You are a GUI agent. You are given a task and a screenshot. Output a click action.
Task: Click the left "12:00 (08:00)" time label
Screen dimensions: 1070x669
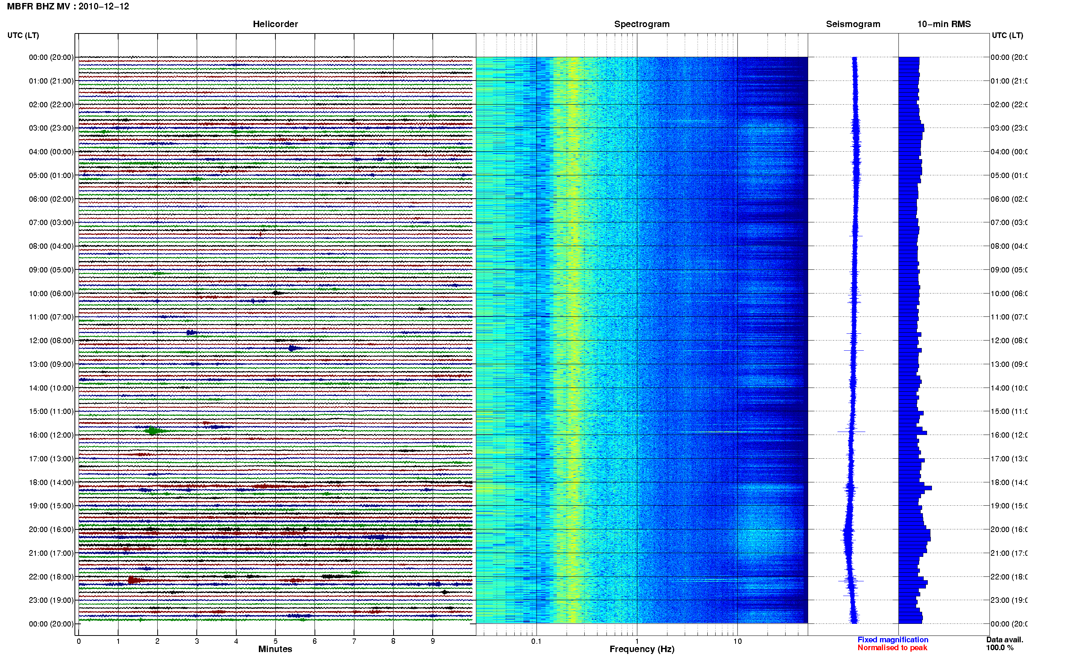[x=51, y=341]
